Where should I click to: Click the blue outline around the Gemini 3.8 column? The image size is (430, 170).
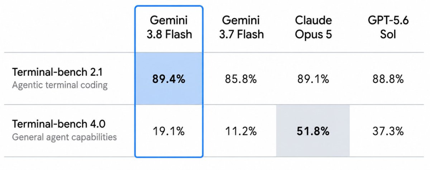[135, 82]
